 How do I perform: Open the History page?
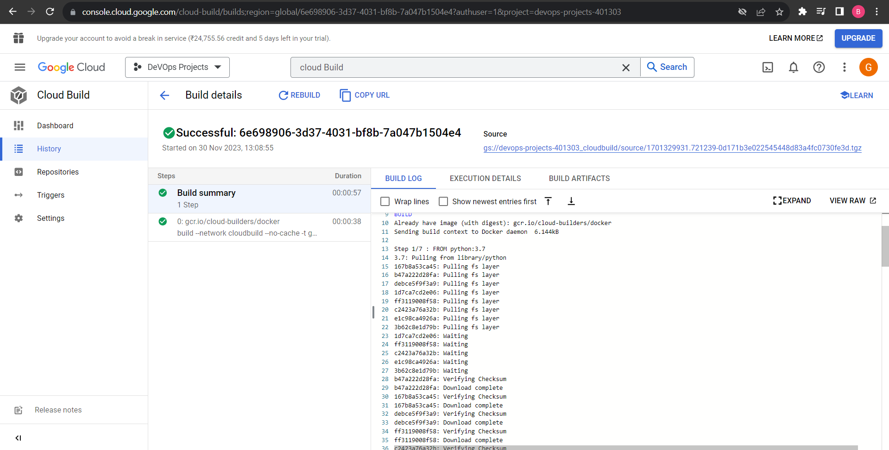point(74,149)
